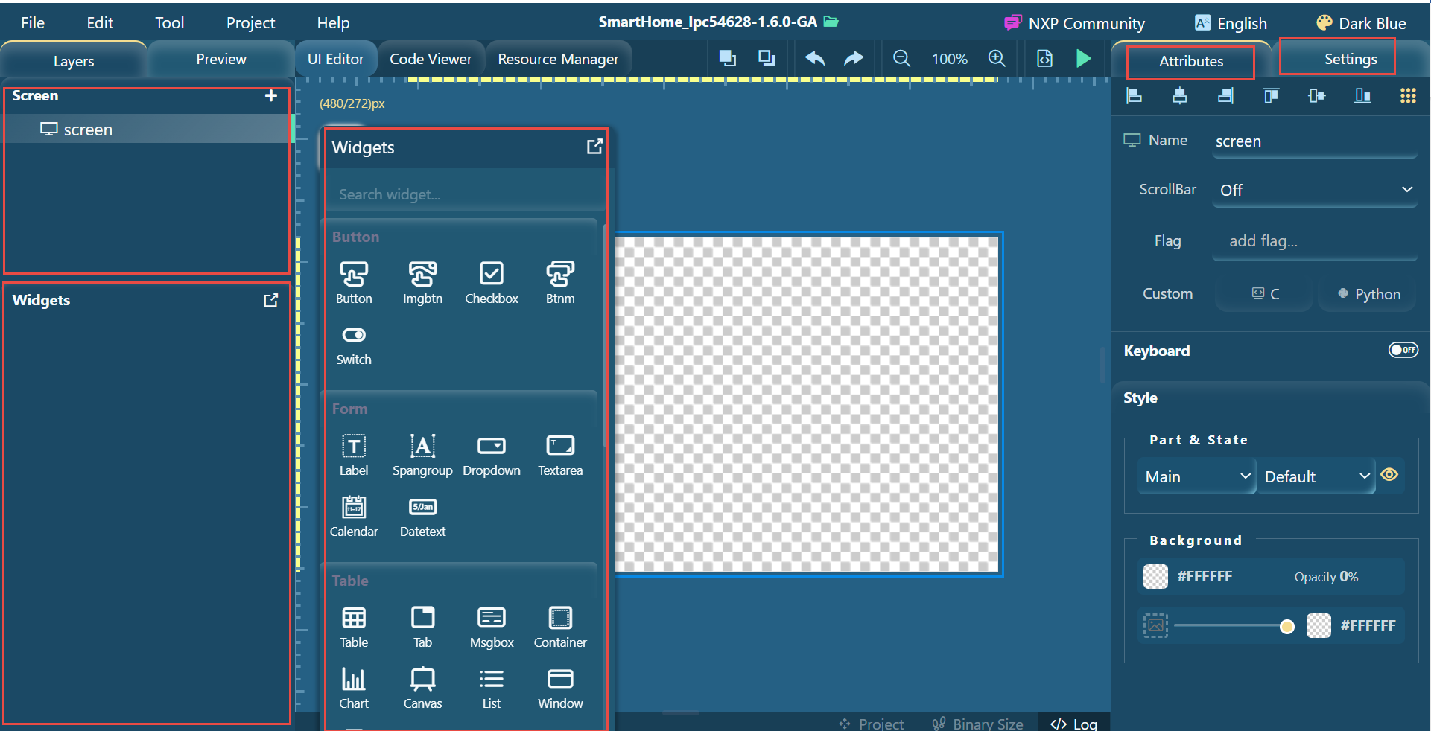Image resolution: width=1431 pixels, height=731 pixels.
Task: Open the Project menu
Action: (250, 22)
